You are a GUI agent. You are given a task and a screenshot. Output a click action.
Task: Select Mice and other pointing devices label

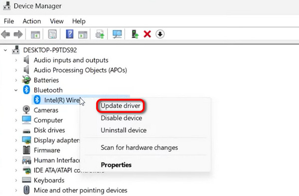click(80, 191)
